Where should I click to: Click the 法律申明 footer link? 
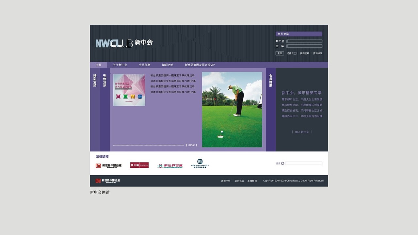pos(225,180)
